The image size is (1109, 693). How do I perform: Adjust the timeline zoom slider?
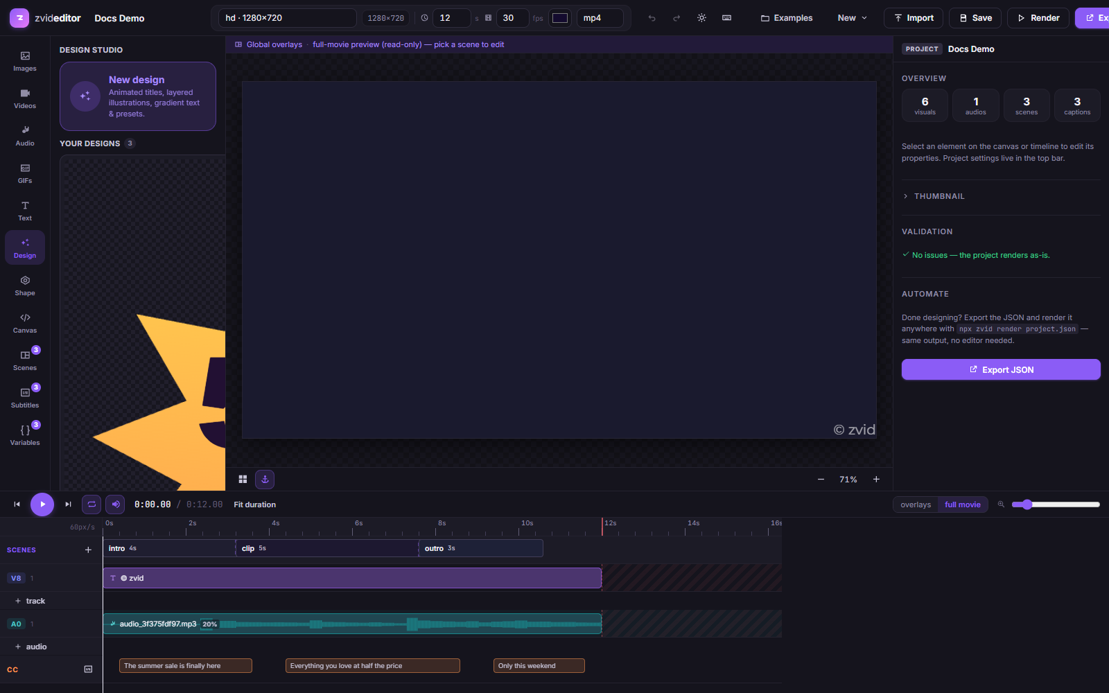1056,505
